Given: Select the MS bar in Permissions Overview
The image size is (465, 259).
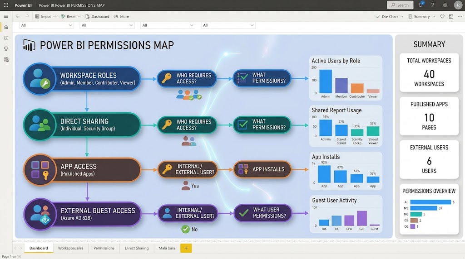Looking at the screenshot, I should coord(424,208).
